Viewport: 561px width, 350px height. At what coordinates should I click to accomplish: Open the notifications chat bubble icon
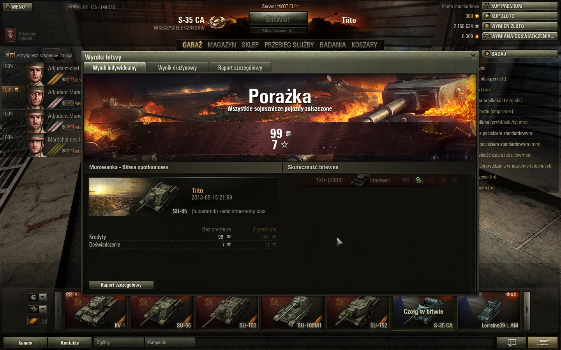pos(512,343)
